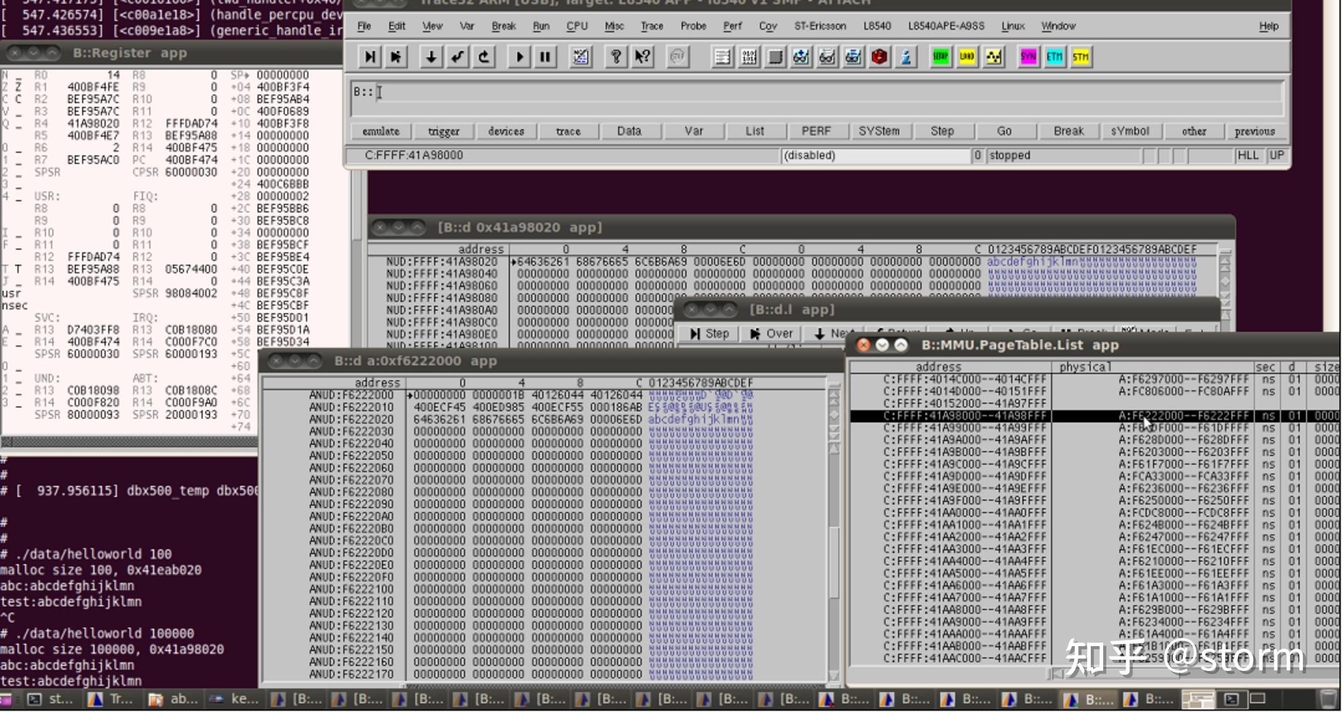Open the L8540APE-A9SS menu
Image resolution: width=1342 pixels, height=712 pixels.
(x=946, y=26)
